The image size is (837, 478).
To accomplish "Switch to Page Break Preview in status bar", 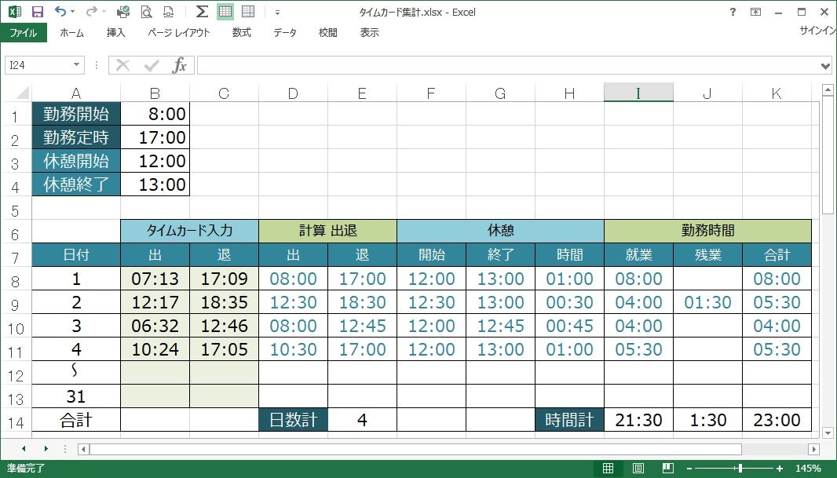I will point(667,469).
